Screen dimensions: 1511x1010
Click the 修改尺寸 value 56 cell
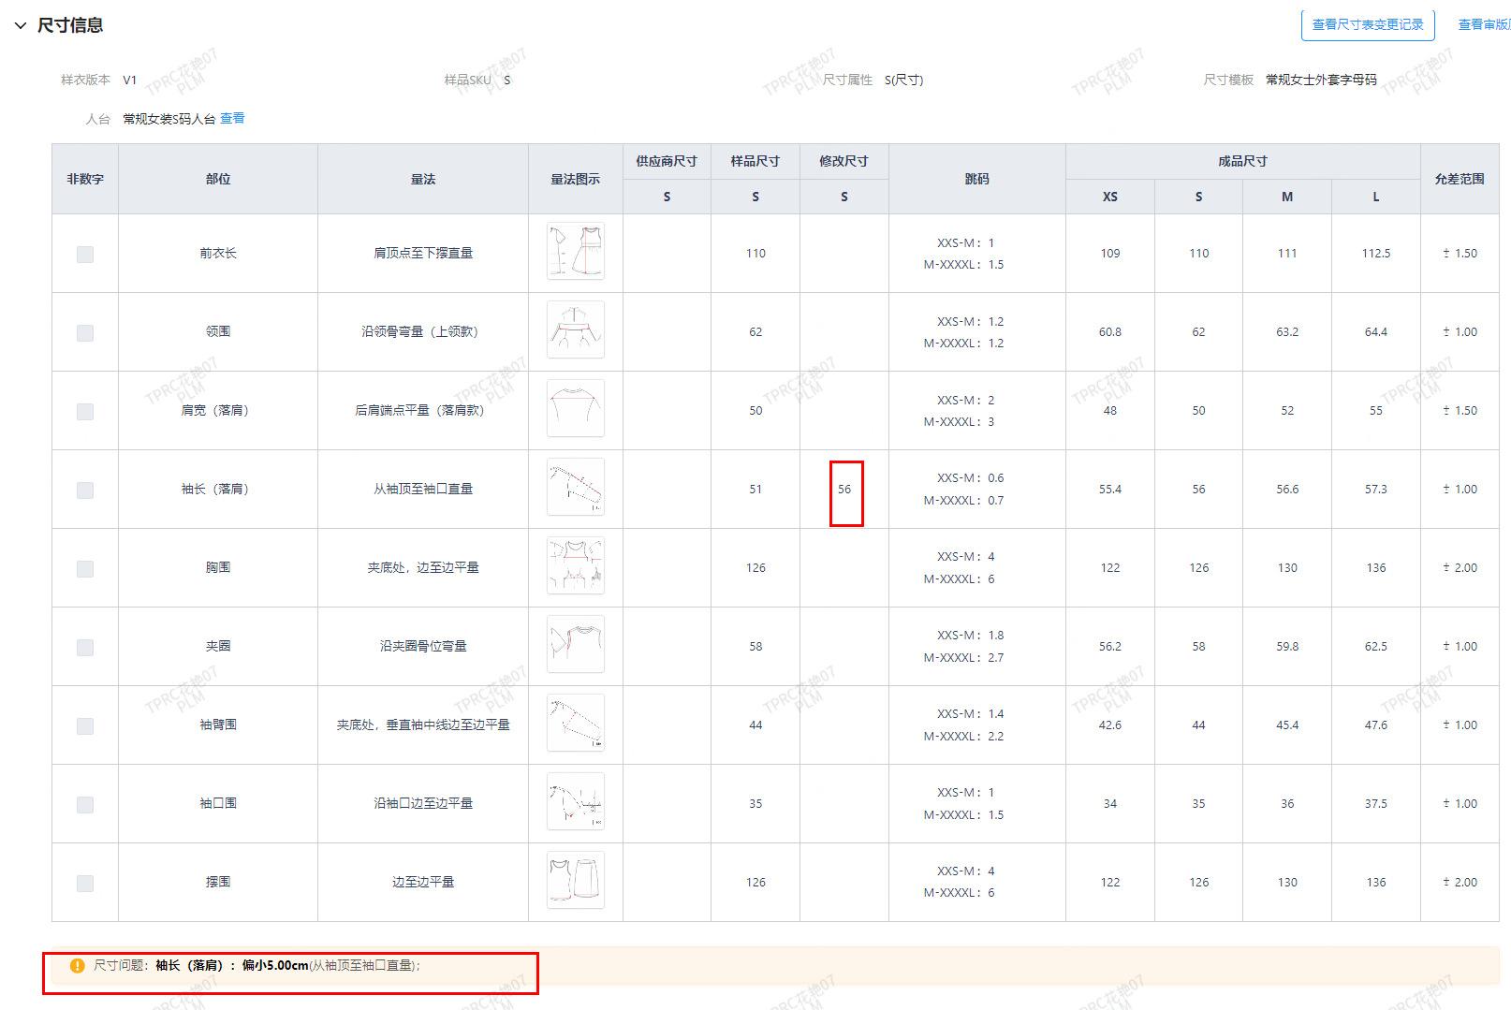pos(844,490)
